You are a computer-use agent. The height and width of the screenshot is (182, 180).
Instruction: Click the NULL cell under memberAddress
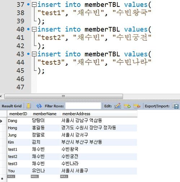point(64,177)
